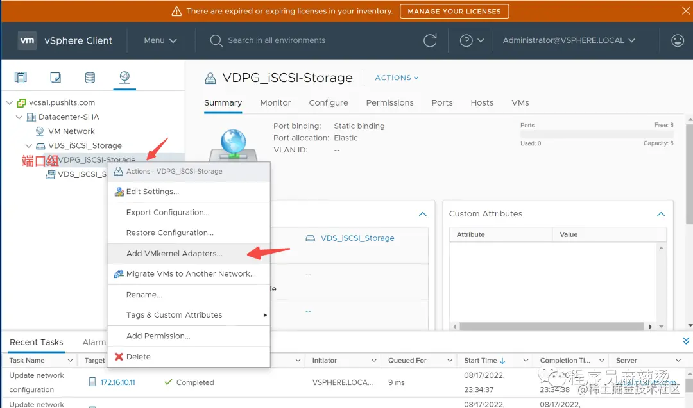Switch to the Monitor tab
The height and width of the screenshot is (408, 693).
coord(275,102)
